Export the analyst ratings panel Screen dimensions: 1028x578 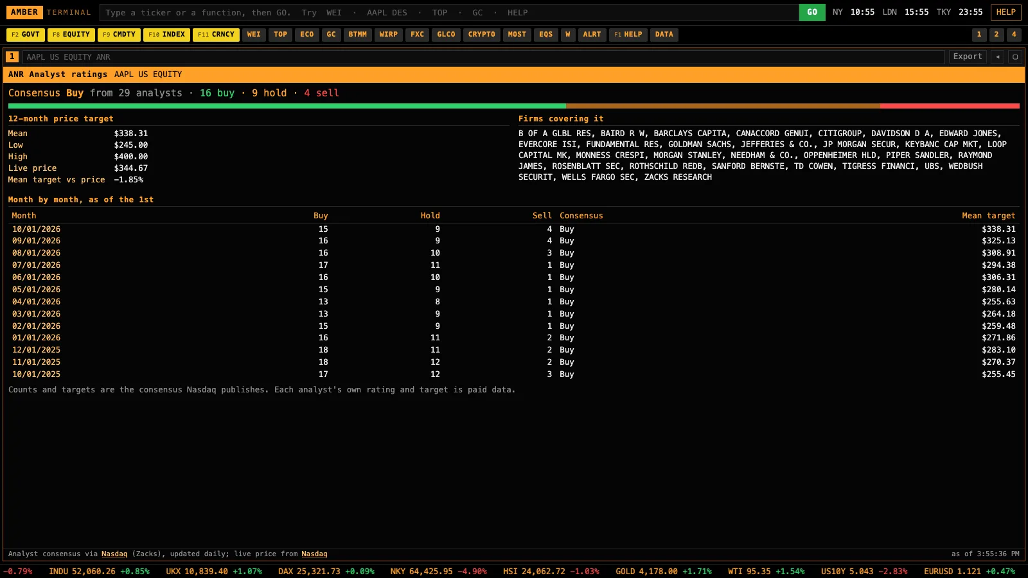point(968,57)
